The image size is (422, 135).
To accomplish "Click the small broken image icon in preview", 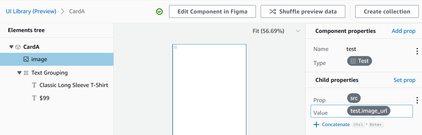I will pyautogui.click(x=175, y=47).
